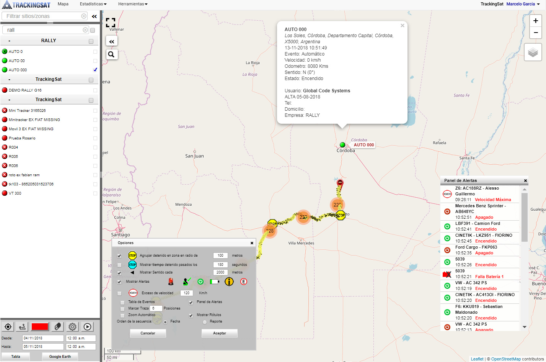
Task: Click the map search magnifier button
Action: point(111,54)
